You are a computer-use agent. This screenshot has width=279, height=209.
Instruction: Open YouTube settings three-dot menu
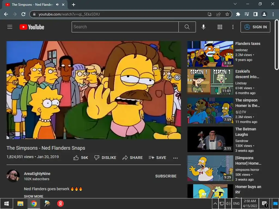233,27
